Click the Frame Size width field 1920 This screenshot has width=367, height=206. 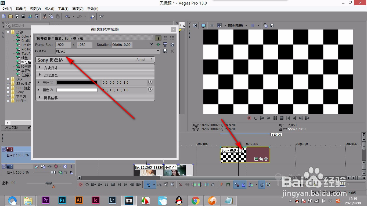(x=63, y=45)
